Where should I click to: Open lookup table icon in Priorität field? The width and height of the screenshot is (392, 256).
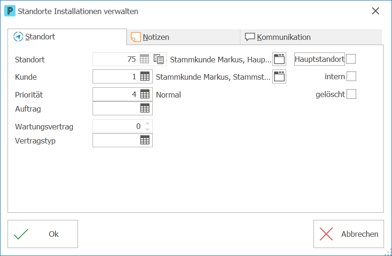pos(145,94)
